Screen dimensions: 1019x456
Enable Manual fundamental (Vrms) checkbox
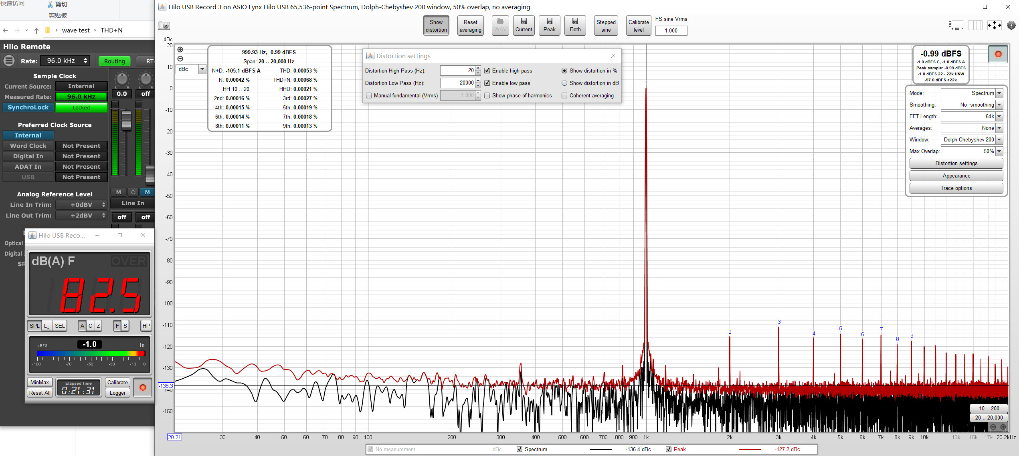tap(369, 95)
